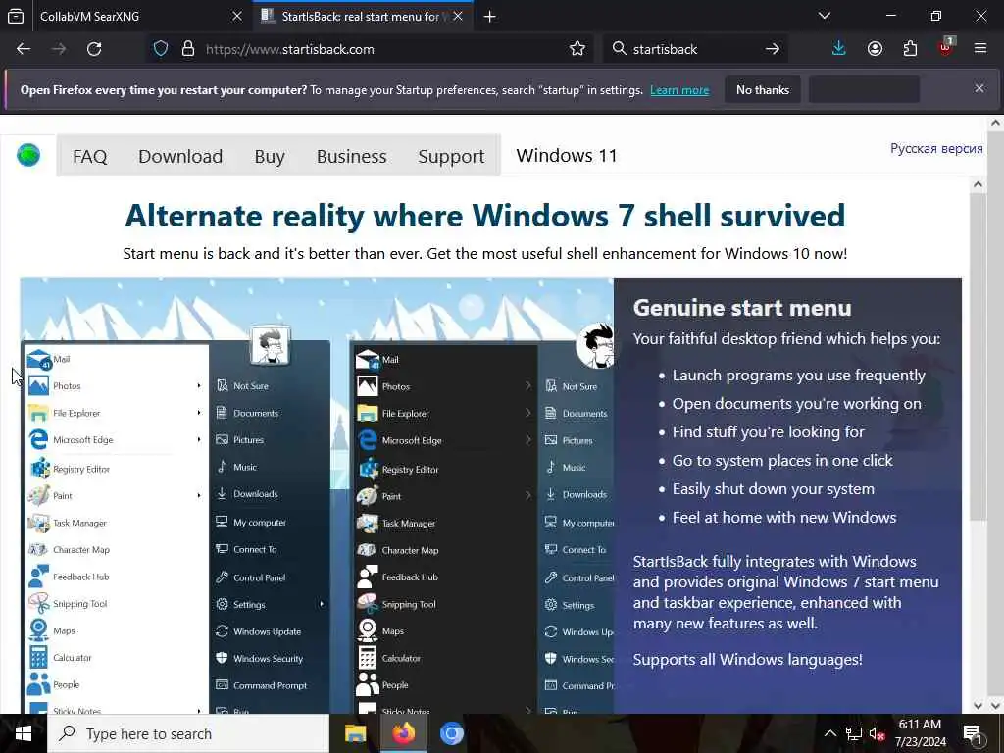Open the network status tray icon

tap(854, 733)
